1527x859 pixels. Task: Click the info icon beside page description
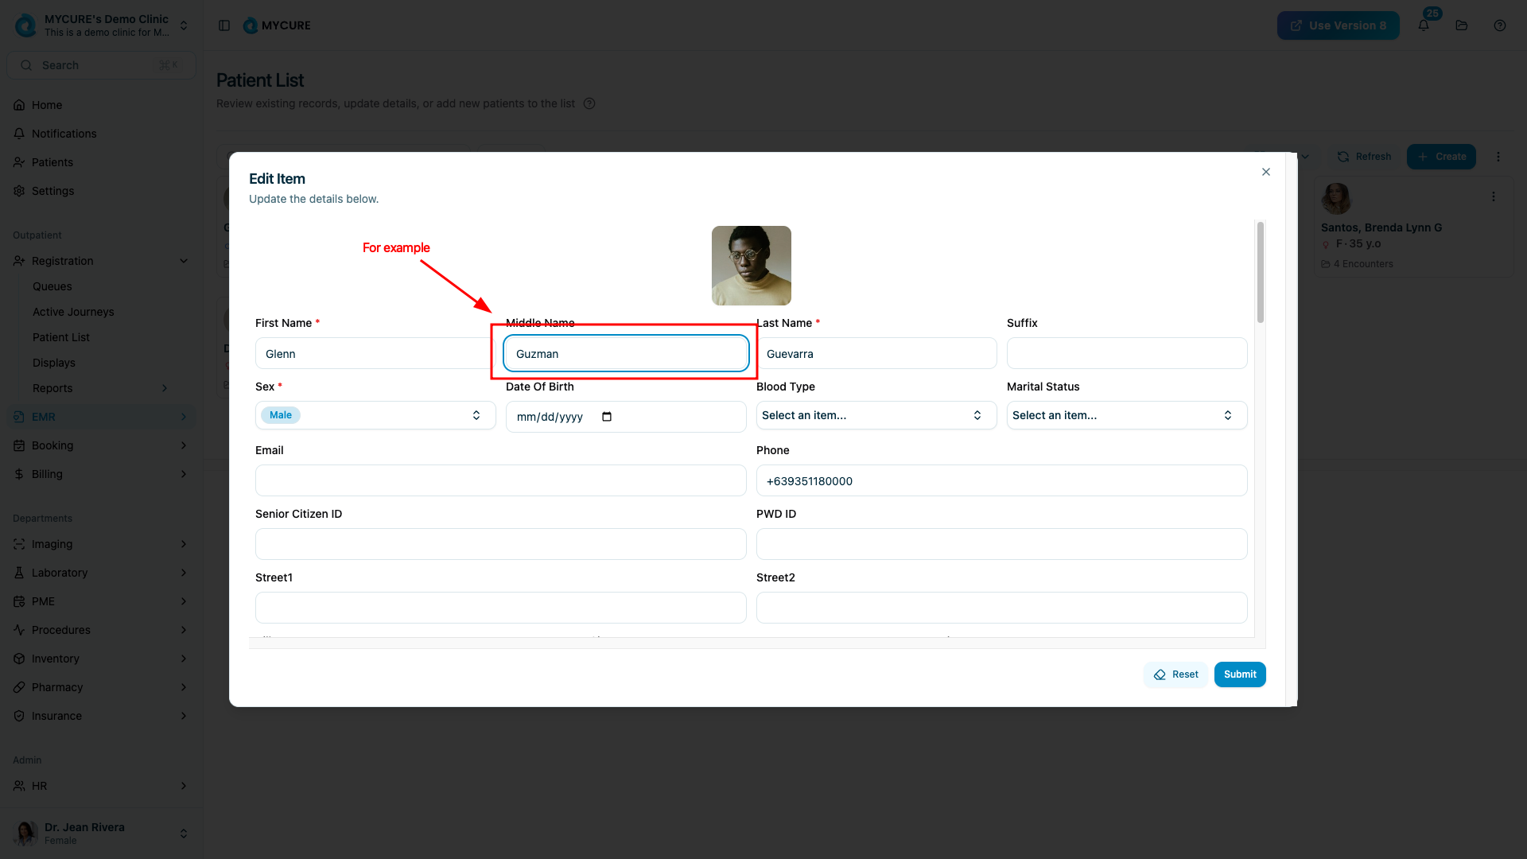(589, 103)
